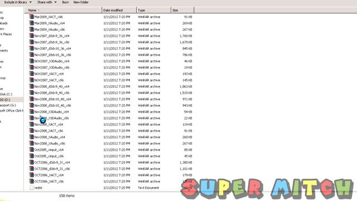The width and height of the screenshot is (357, 201).
Task: Click the icon beside NOV2007_XACT_x86
Action: point(31,80)
